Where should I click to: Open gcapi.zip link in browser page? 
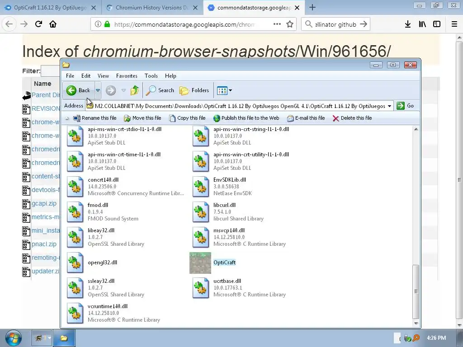tap(44, 204)
